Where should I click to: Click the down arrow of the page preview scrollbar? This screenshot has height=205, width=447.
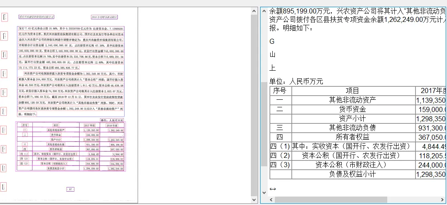pyautogui.click(x=254, y=200)
